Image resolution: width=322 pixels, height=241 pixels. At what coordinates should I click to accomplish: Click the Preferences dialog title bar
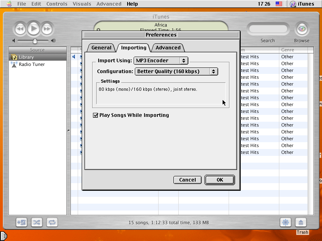tap(161, 35)
